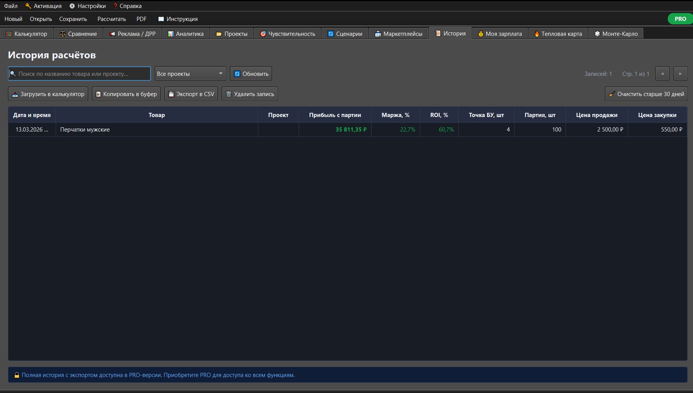The height and width of the screenshot is (393, 693).
Task: Click Удалить запись button
Action: pyautogui.click(x=249, y=94)
